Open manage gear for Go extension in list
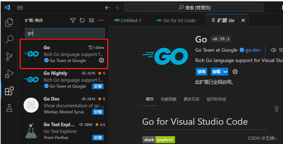The width and height of the screenshot is (283, 144). coord(101,60)
